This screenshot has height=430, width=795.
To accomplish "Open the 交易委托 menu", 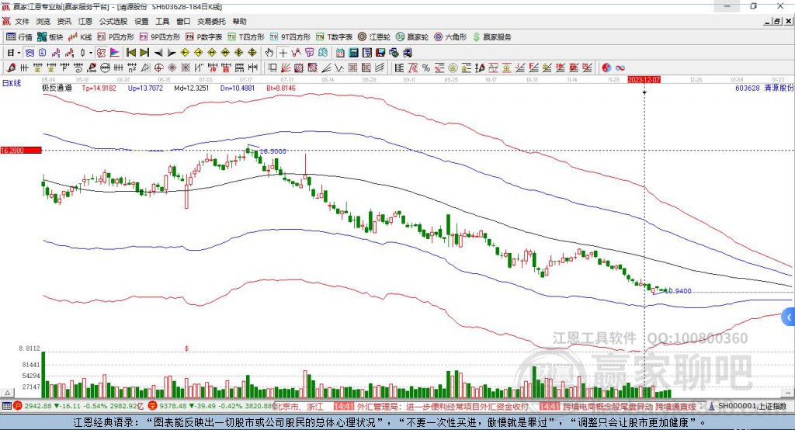I will pyautogui.click(x=211, y=21).
